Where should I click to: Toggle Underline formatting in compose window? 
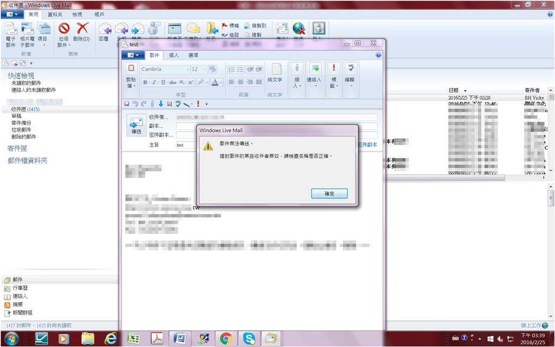[x=163, y=82]
